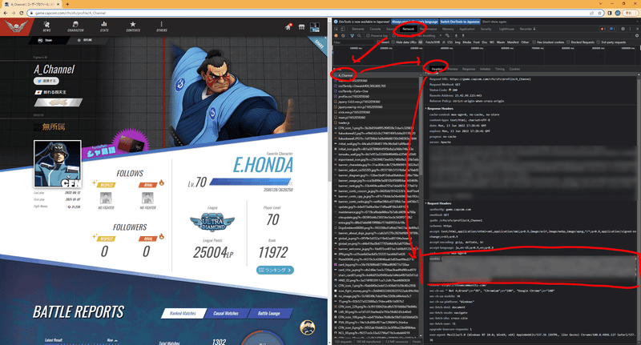Image resolution: width=641 pixels, height=345 pixels.
Task: Open network panel settings gear
Action: coord(636,35)
